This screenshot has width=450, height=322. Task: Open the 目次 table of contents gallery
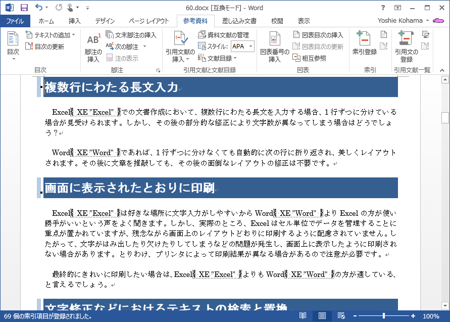click(x=13, y=45)
